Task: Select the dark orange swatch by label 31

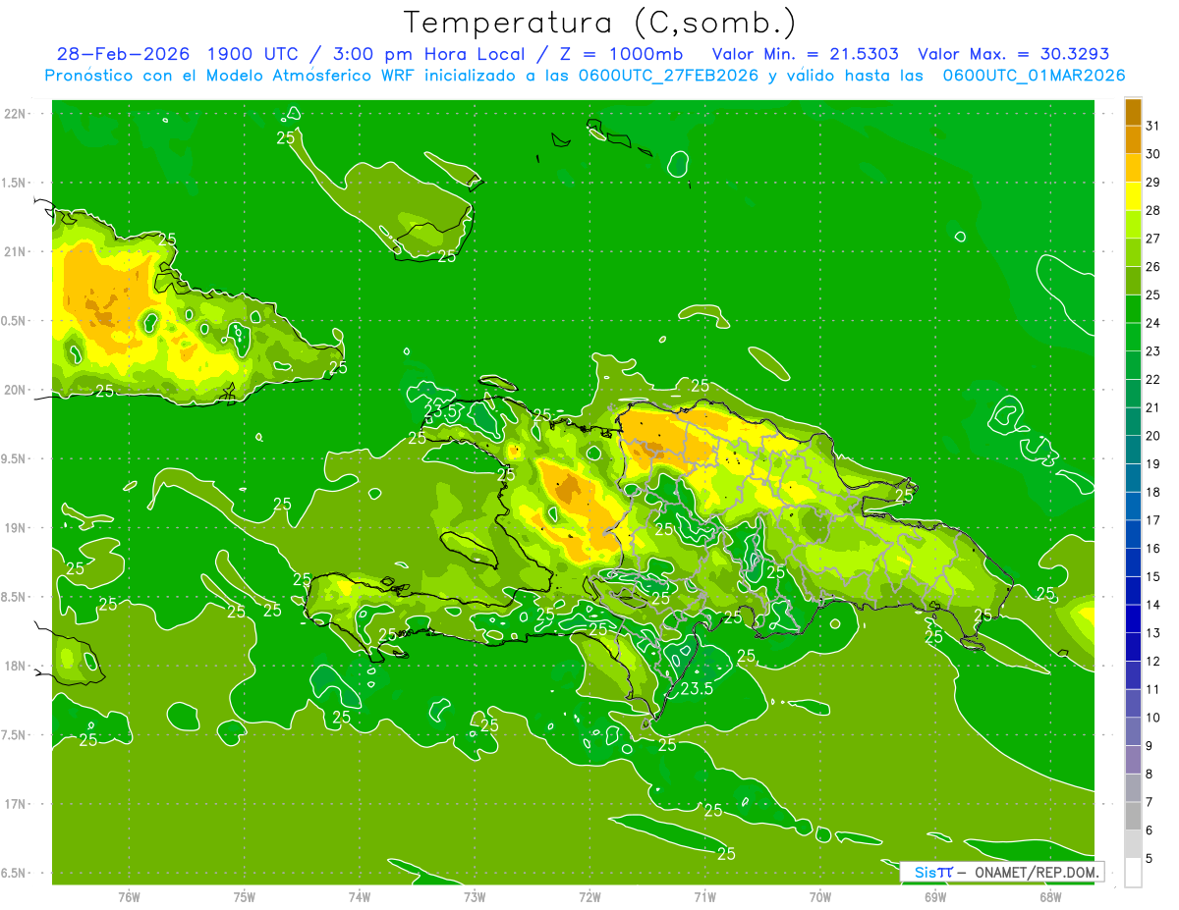Action: coord(1133,113)
